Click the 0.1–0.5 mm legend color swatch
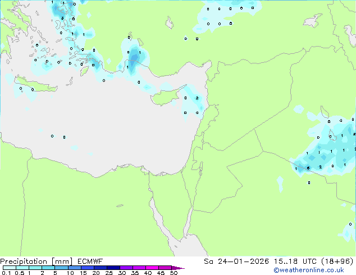356x275 pixels. (x=10, y=268)
